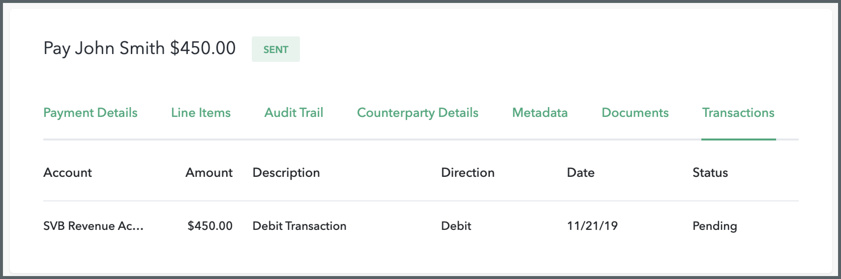Image resolution: width=841 pixels, height=279 pixels.
Task: Select the Transactions tab
Action: tap(738, 112)
